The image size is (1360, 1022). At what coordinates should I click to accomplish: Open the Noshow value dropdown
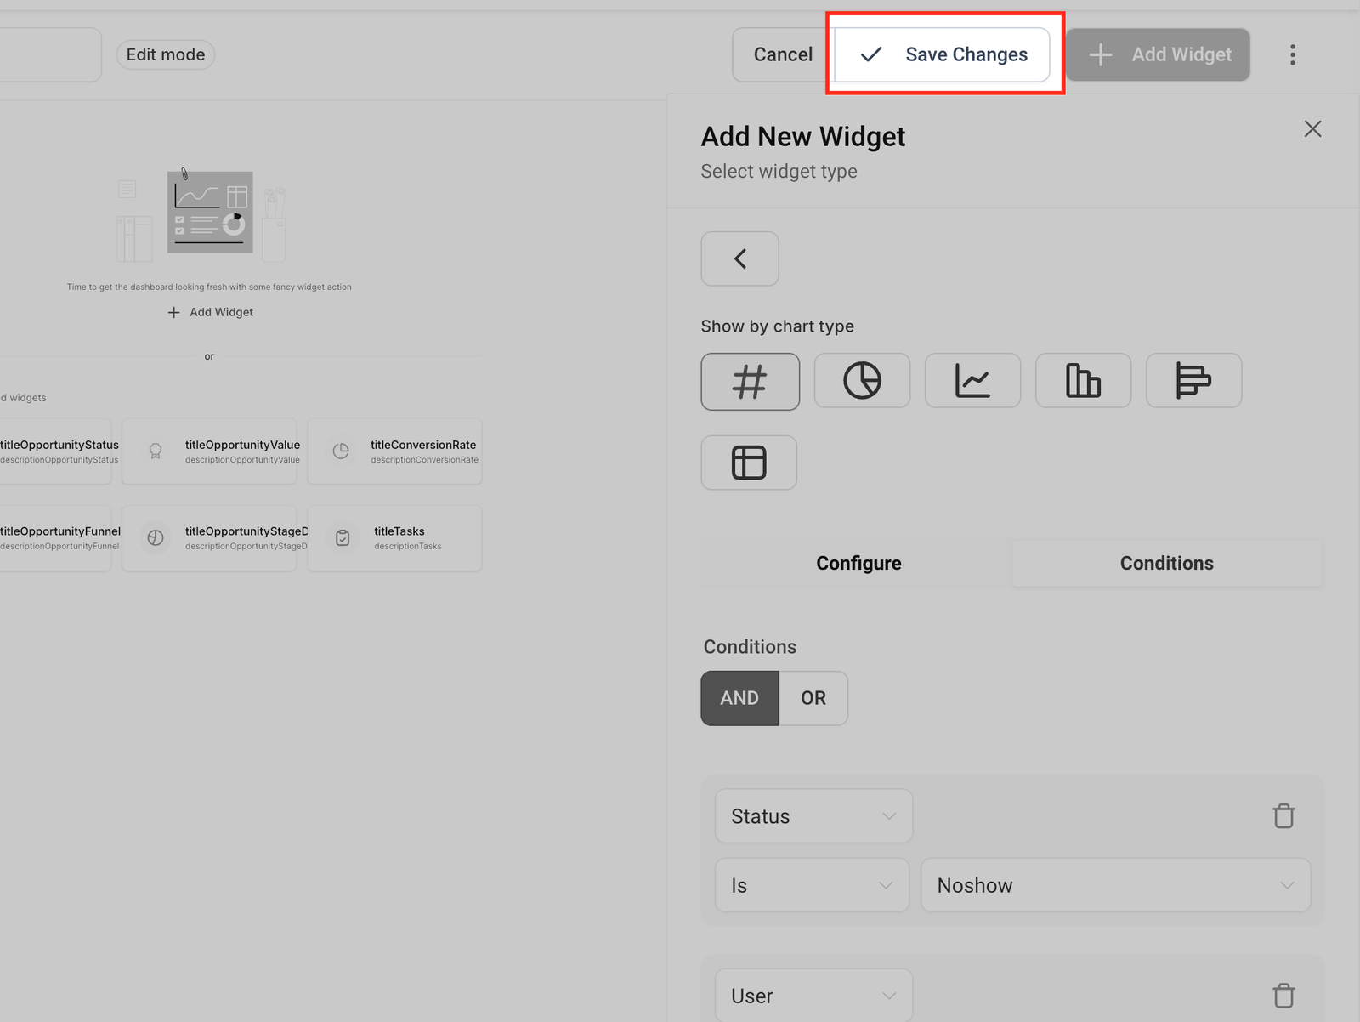[x=1115, y=885]
